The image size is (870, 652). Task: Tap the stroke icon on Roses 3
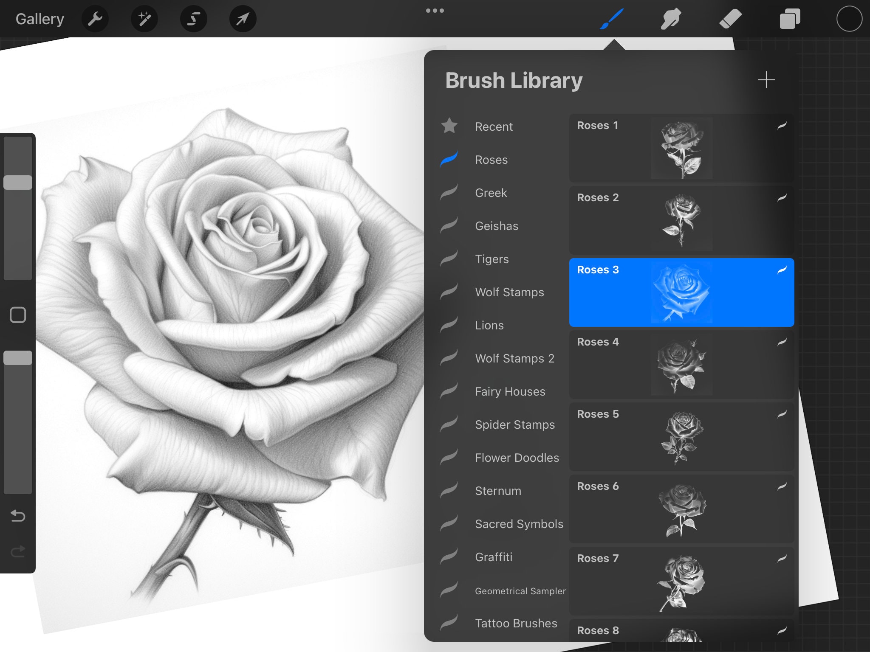[x=782, y=270]
